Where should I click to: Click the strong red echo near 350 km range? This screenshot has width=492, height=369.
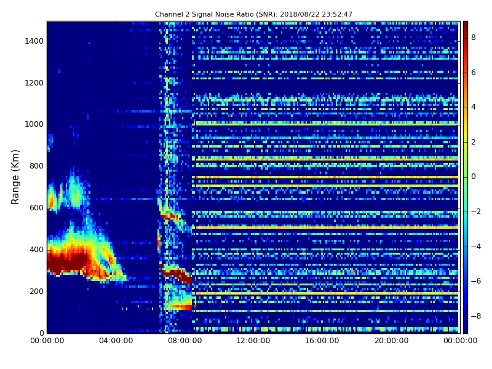point(68,262)
